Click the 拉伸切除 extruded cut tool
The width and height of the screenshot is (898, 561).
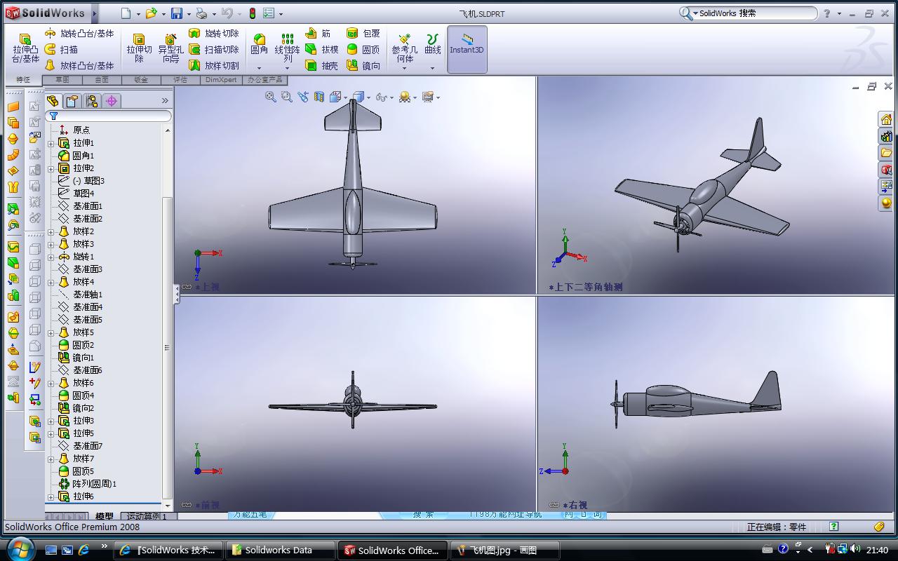[139, 48]
